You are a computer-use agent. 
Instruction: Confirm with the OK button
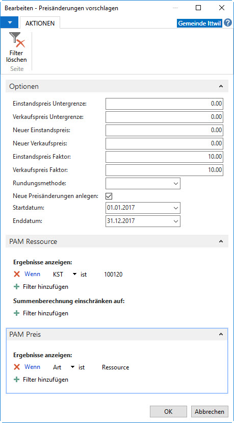(168, 411)
